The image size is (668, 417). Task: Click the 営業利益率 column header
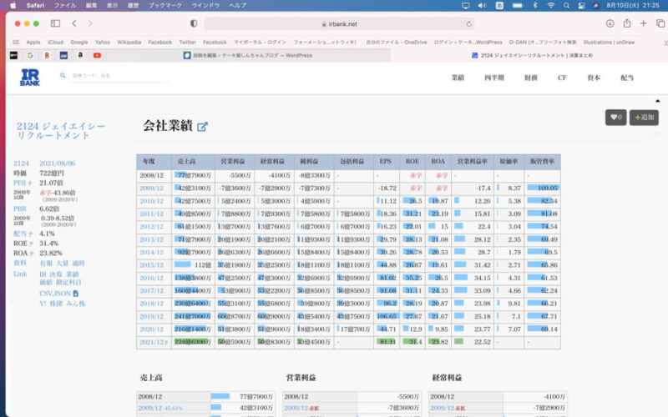472,161
